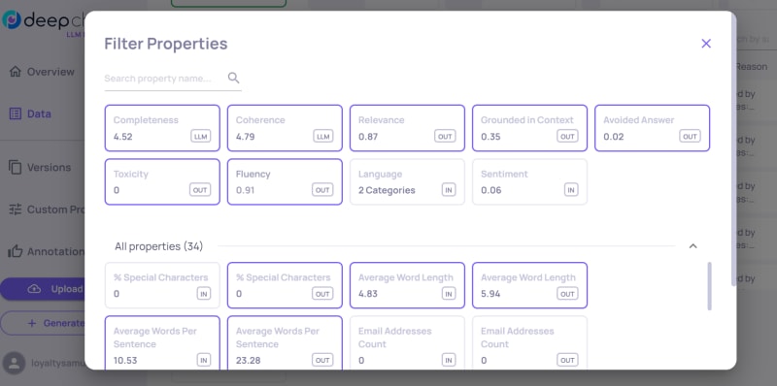Click the user avatar icon
The width and height of the screenshot is (777, 386).
(x=15, y=364)
